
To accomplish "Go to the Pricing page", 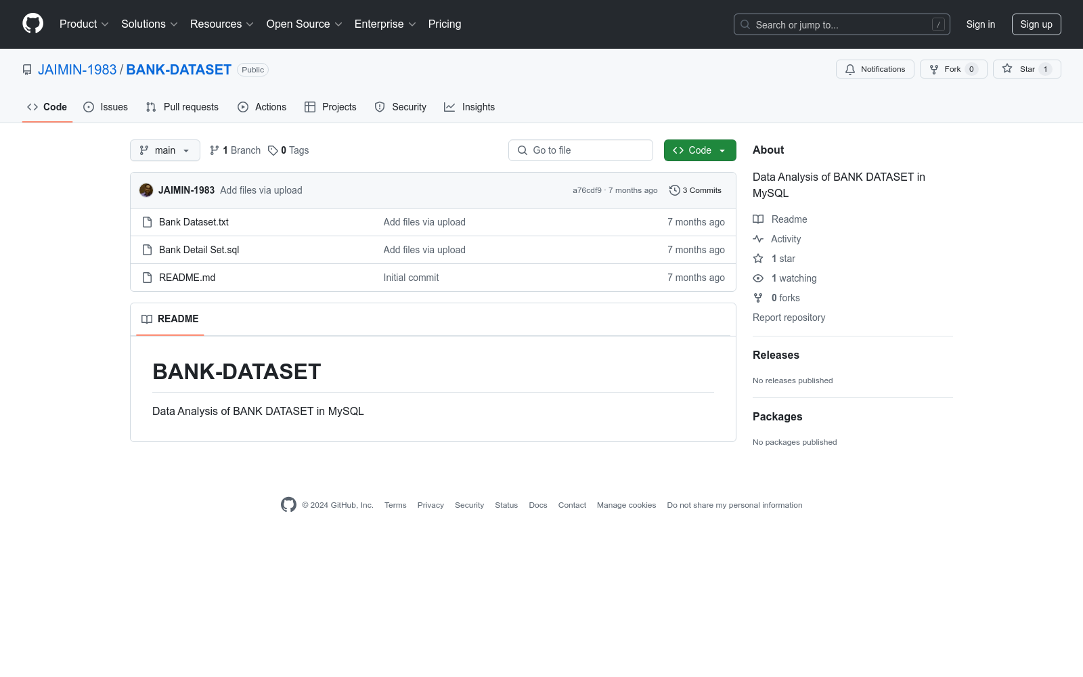I will coord(445,24).
